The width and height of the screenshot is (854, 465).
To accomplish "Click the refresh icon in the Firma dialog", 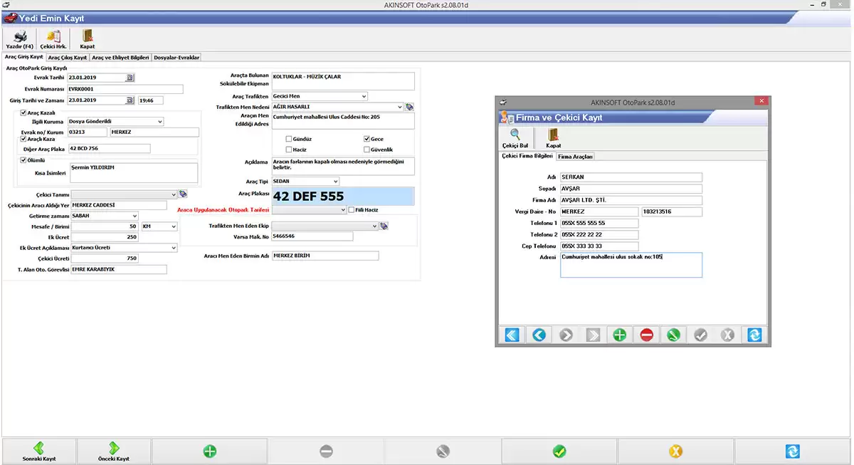I will click(x=754, y=335).
